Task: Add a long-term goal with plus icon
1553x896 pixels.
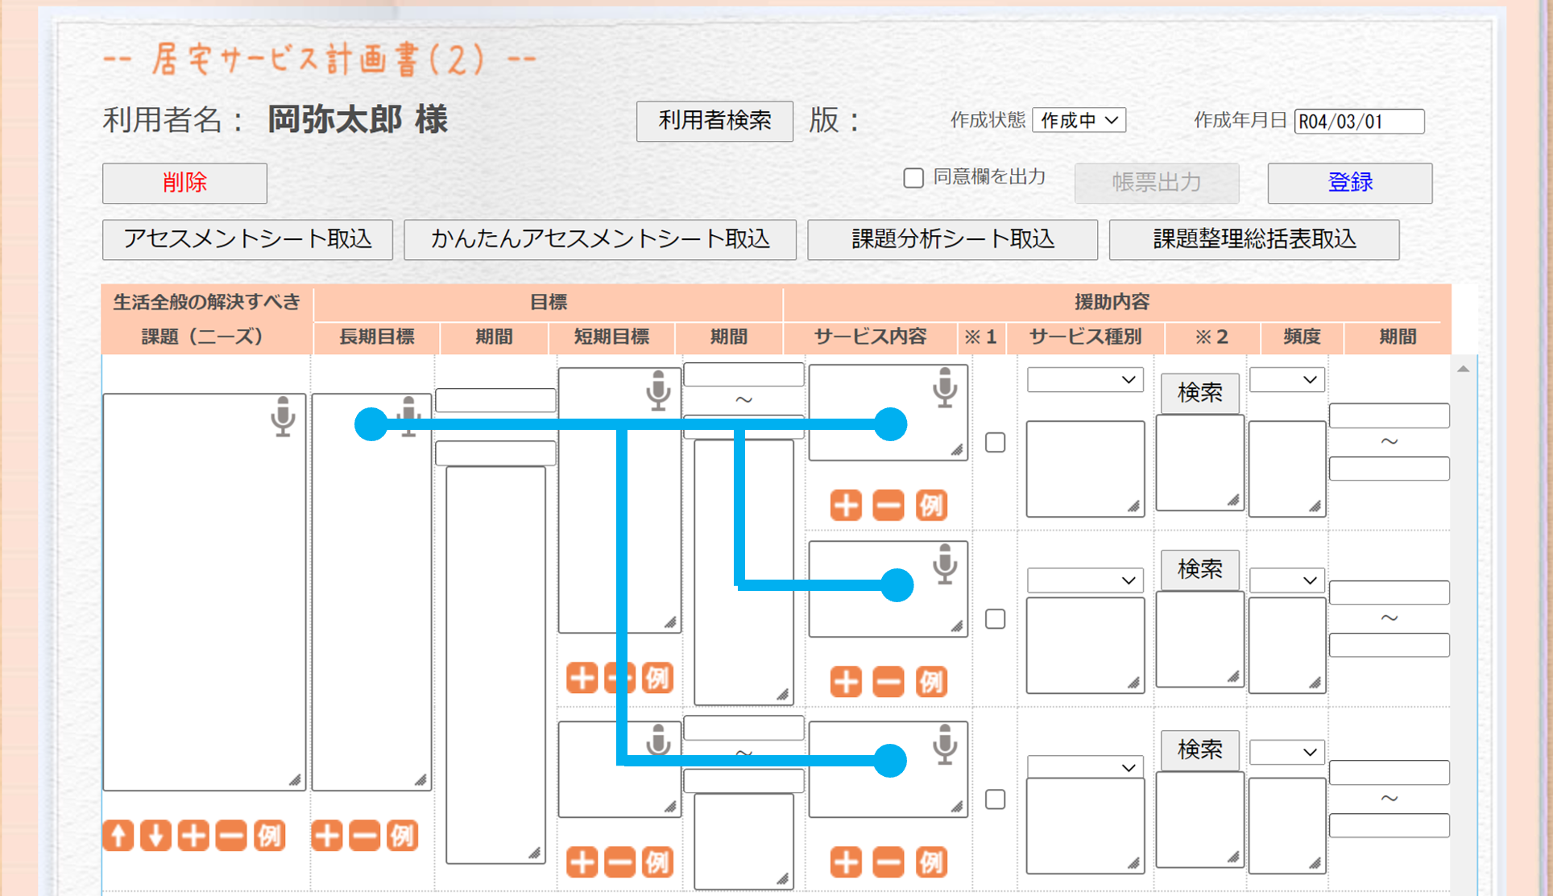Action: click(327, 836)
